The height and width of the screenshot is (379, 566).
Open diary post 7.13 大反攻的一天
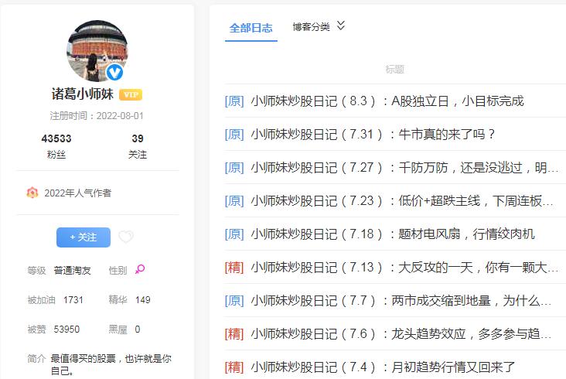tap(404, 267)
